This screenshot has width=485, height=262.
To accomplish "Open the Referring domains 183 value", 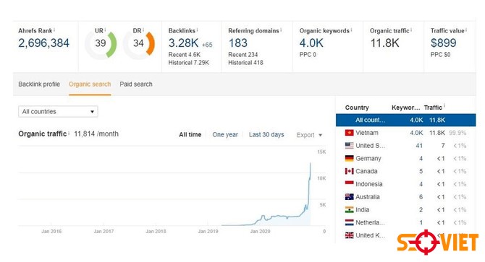I will 238,43.
